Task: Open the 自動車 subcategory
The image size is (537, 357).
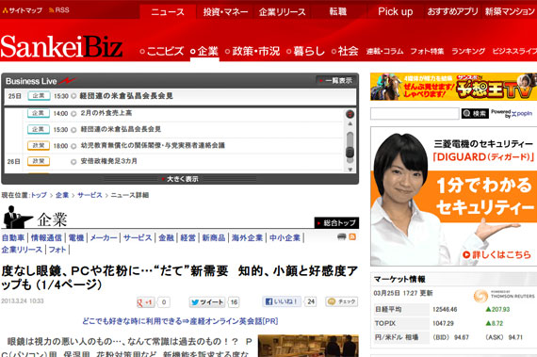Action: coord(13,238)
